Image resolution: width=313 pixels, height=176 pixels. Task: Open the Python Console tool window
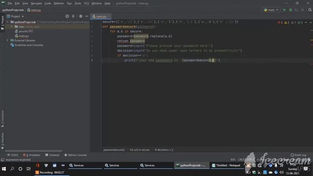[x=75, y=155]
